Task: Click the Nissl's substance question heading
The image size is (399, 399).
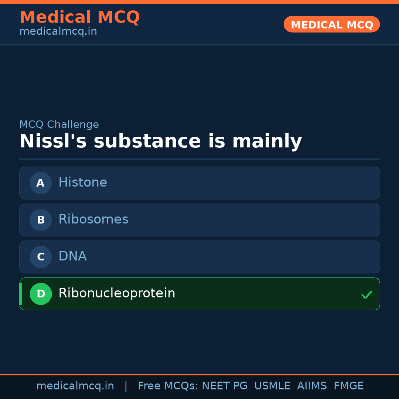Action: coord(161,141)
